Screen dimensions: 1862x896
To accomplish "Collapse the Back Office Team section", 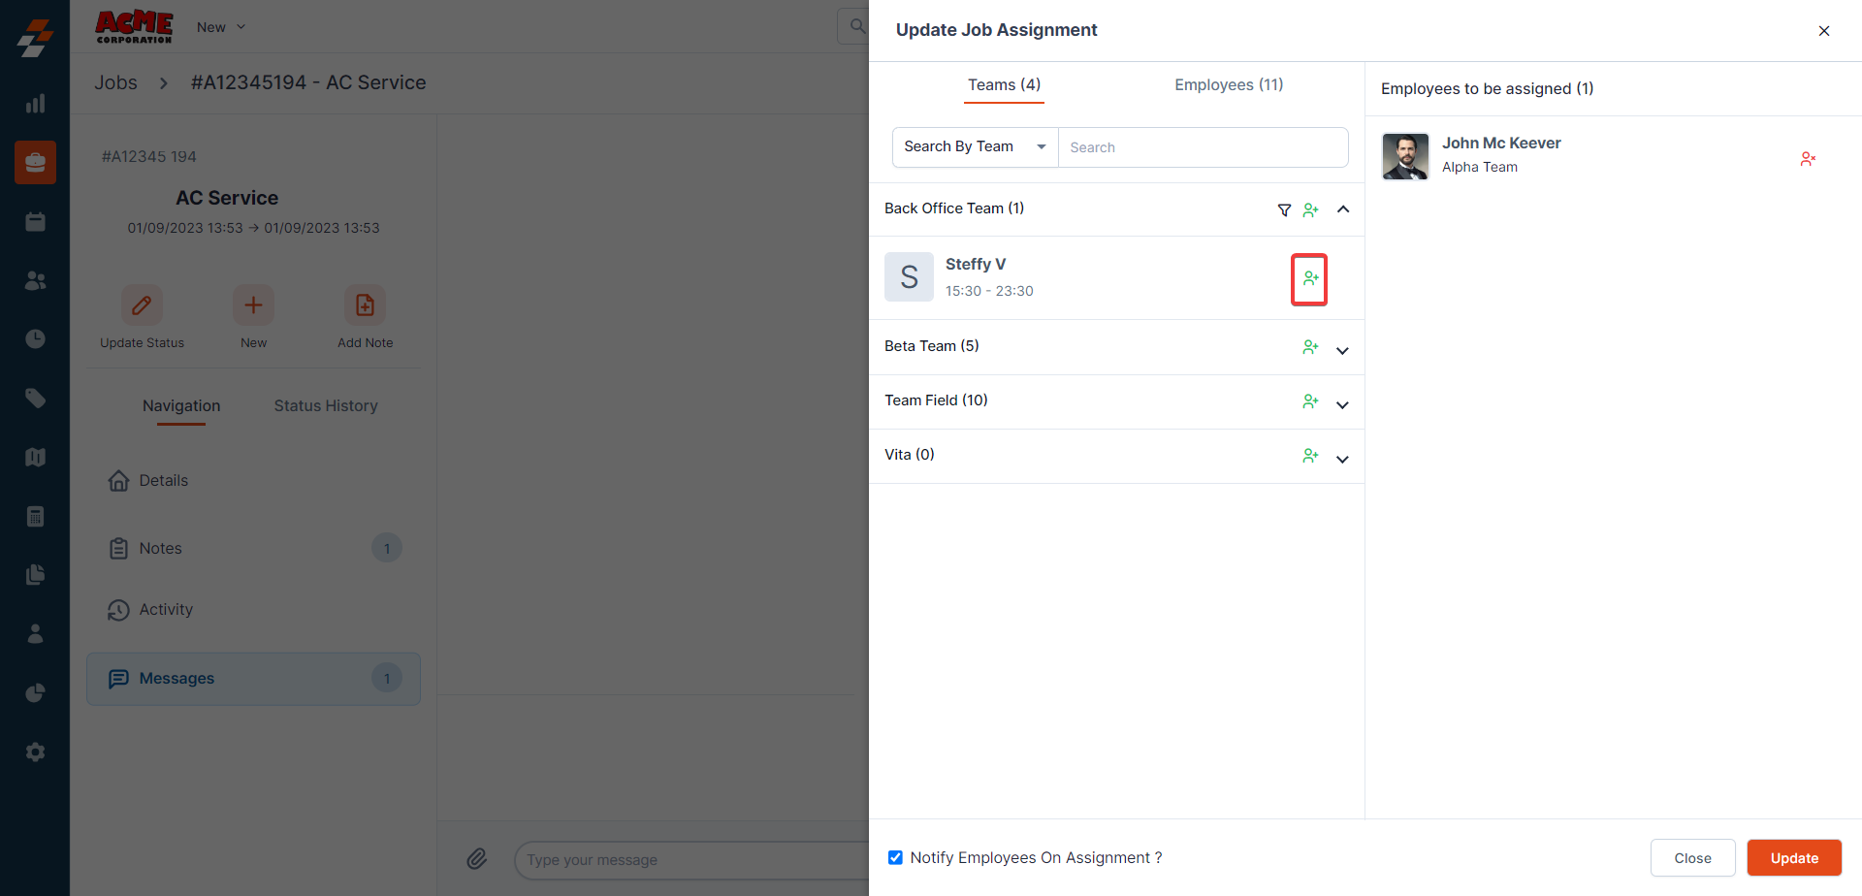I will coord(1343,209).
